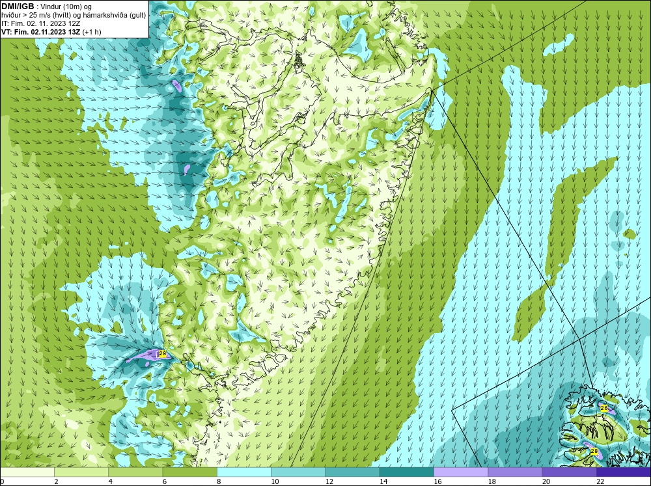Image resolution: width=651 pixels, height=486 pixels.
Task: Click the yellow '26' gust marker near Iceland
Action: (x=604, y=409)
